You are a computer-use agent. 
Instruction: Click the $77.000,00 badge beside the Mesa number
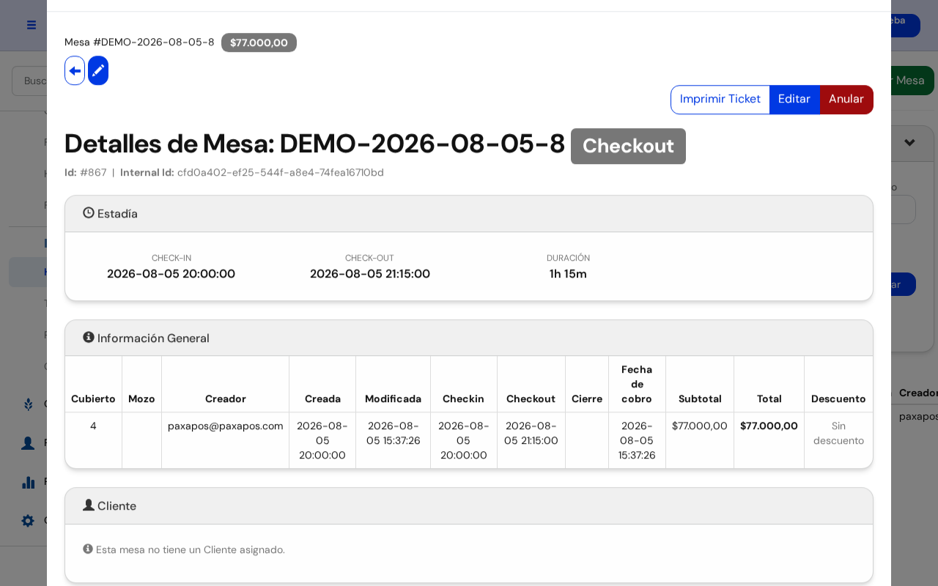coord(259,42)
